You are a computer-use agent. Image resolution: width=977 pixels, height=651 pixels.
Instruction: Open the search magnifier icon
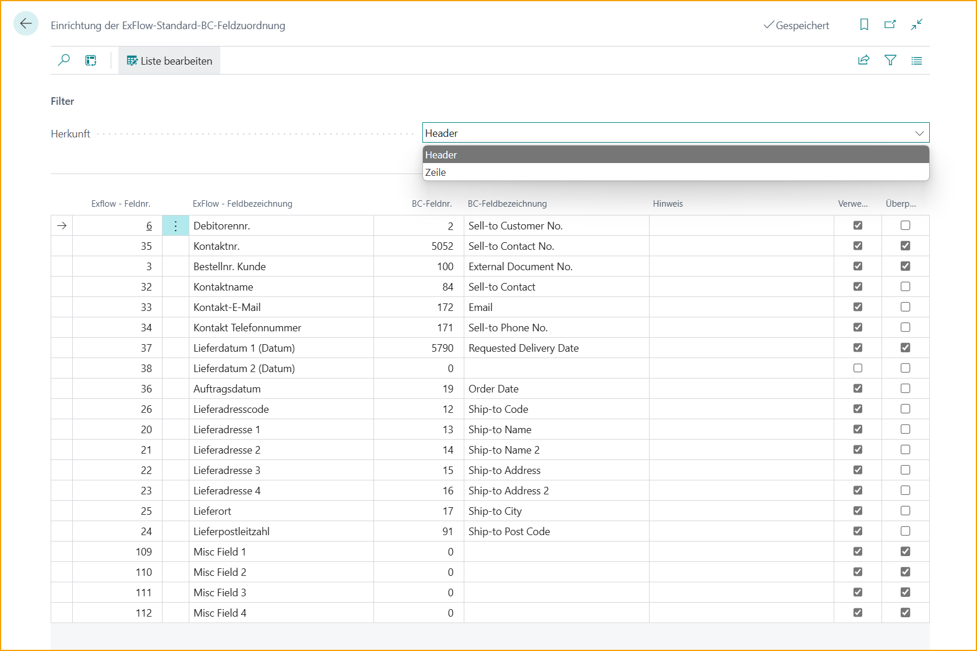click(x=64, y=60)
